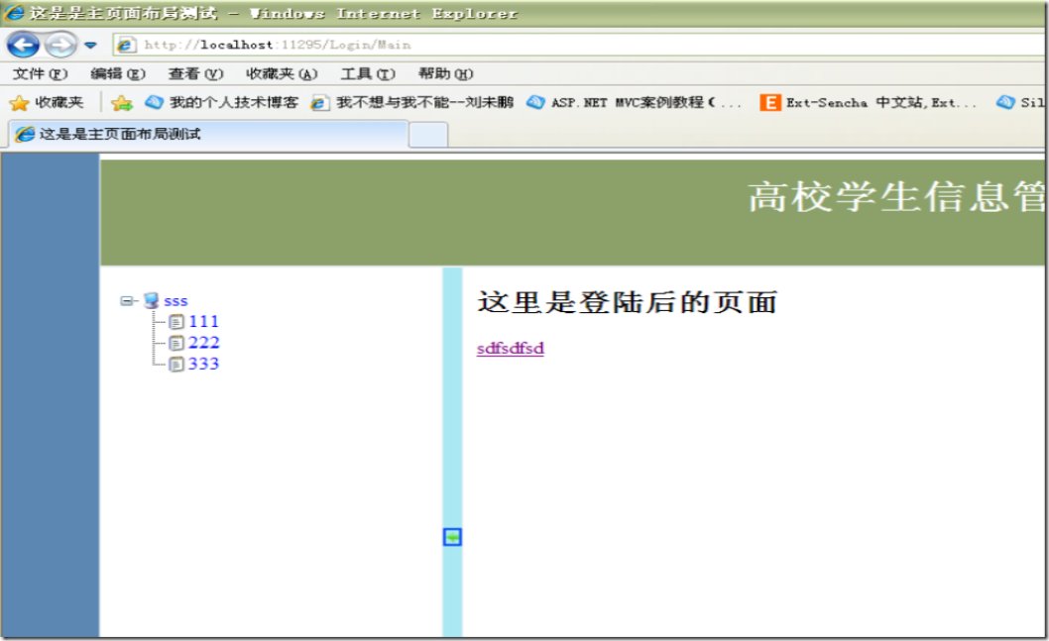
Task: Open the 文件(F) menu
Action: click(x=40, y=73)
